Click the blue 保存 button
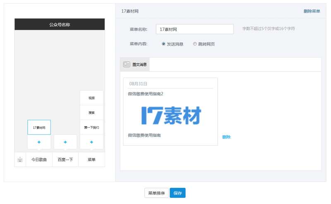The height and width of the screenshot is (204, 331). pyautogui.click(x=177, y=193)
